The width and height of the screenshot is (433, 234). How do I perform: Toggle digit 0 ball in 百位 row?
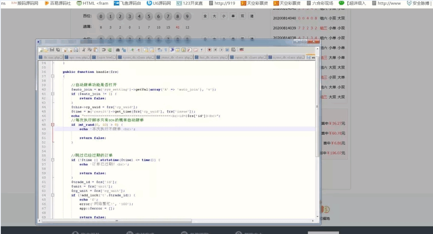pos(101,17)
